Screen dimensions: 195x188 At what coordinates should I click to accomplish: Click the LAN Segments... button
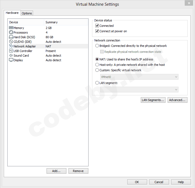click(x=153, y=100)
